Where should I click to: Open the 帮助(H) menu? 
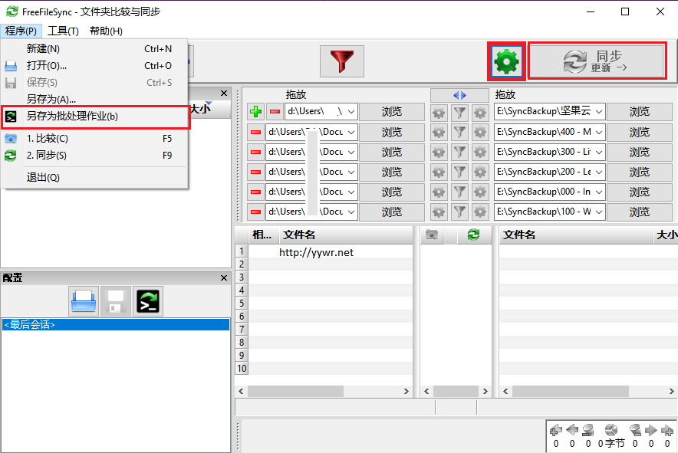tap(106, 31)
